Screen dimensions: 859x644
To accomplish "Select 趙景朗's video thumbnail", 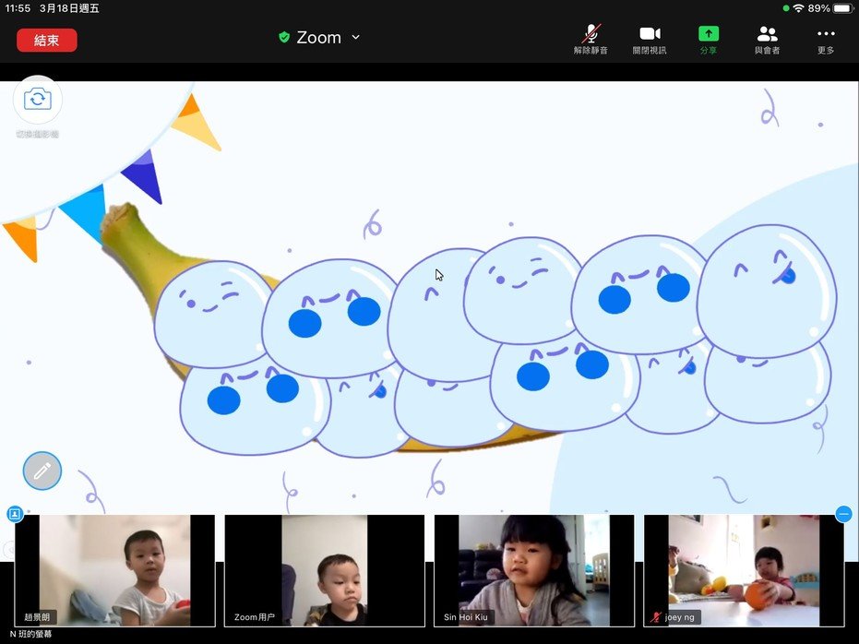I will [114, 570].
